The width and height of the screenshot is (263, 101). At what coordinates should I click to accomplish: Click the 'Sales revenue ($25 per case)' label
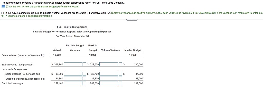tap(18, 64)
